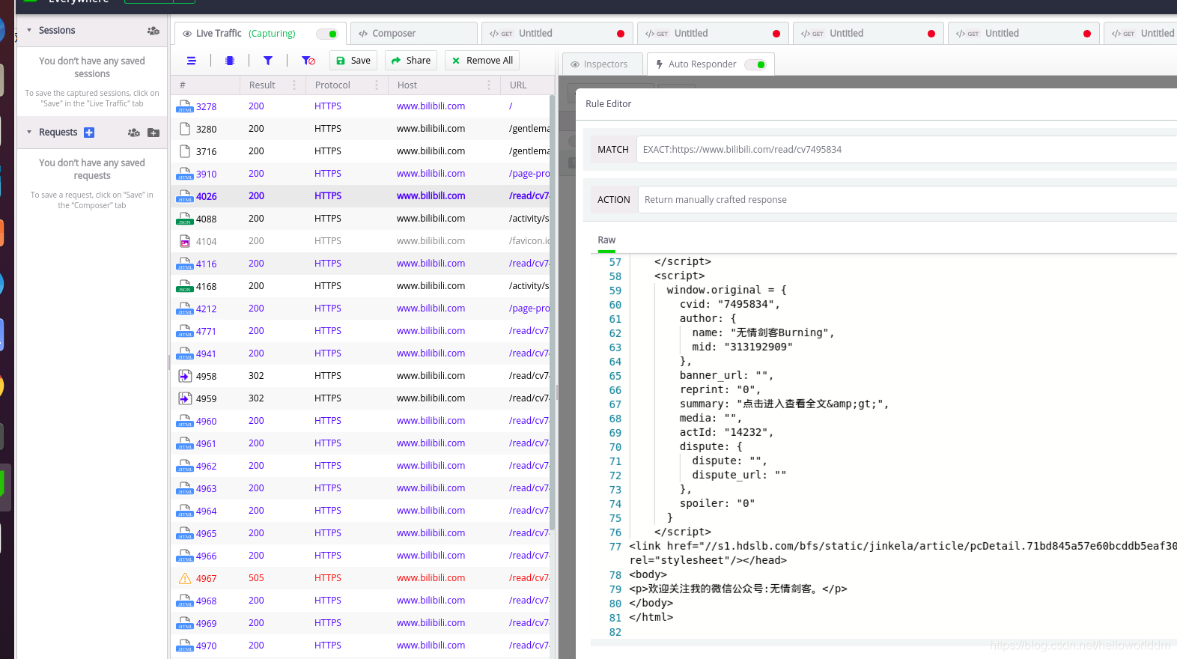
Task: Click the image icon of row 4104
Action: pos(184,241)
